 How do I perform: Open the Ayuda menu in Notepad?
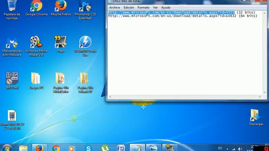166,8
